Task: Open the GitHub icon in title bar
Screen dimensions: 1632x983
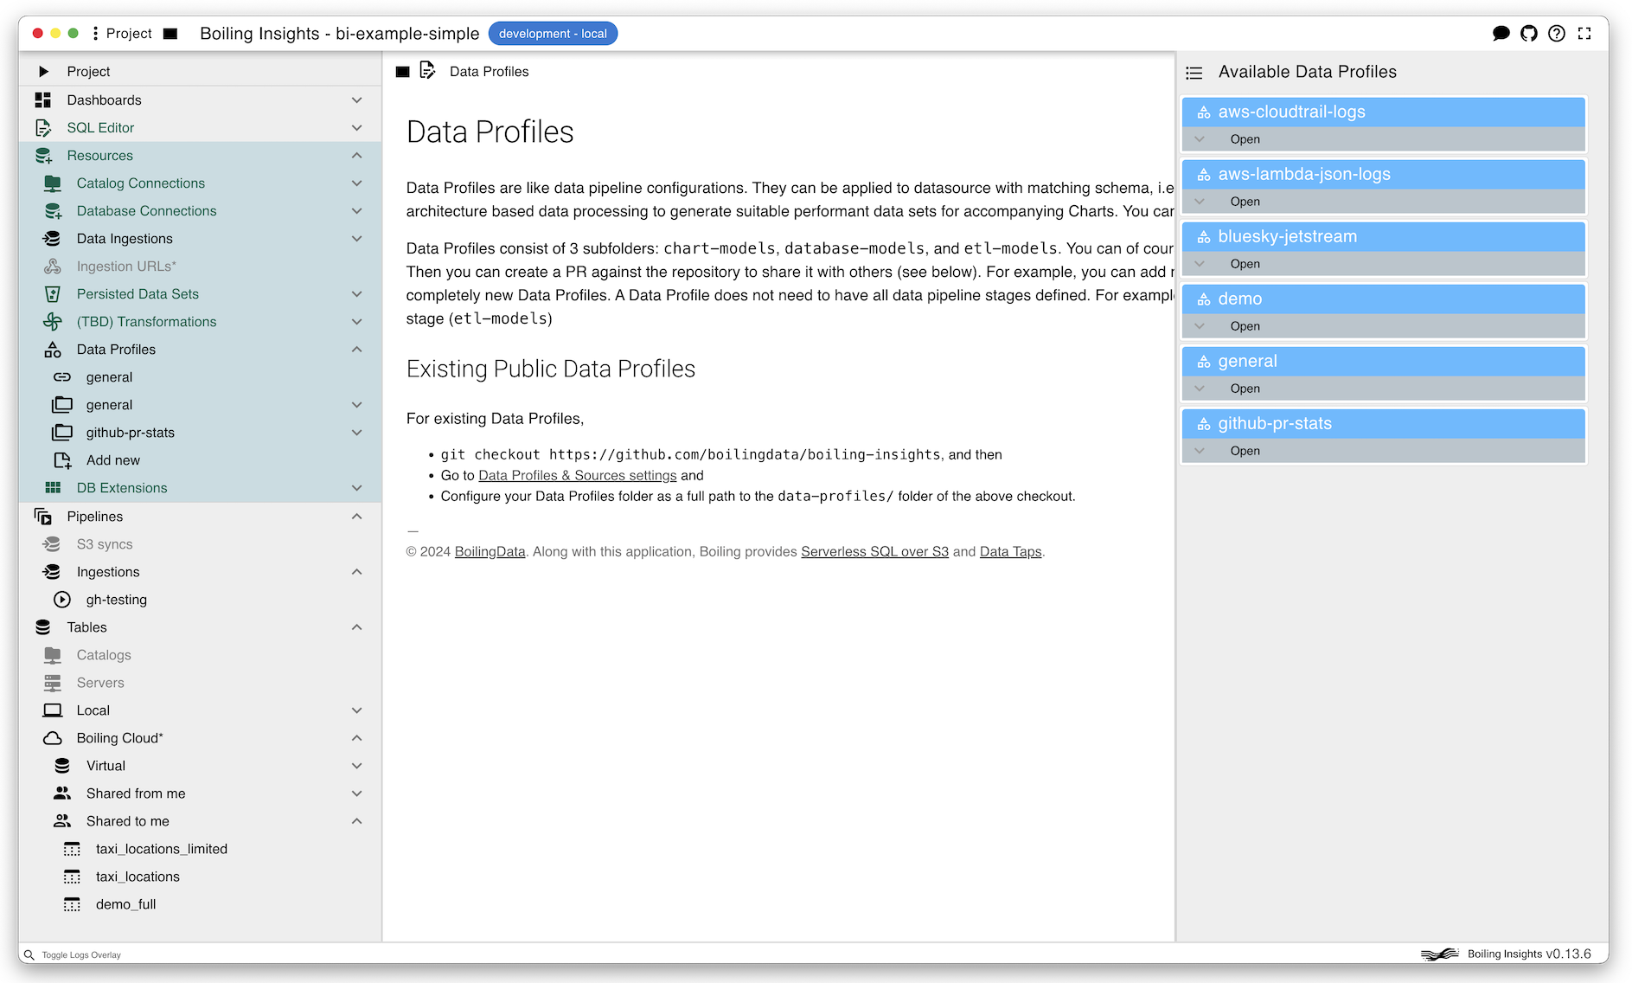Action: click(x=1529, y=34)
